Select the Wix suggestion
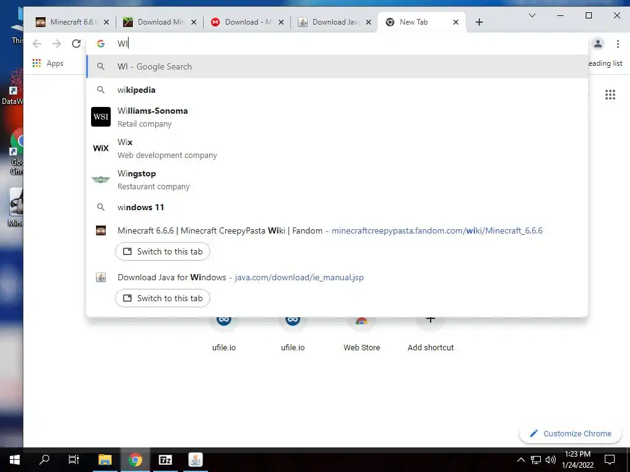This screenshot has height=472, width=630. (x=338, y=148)
